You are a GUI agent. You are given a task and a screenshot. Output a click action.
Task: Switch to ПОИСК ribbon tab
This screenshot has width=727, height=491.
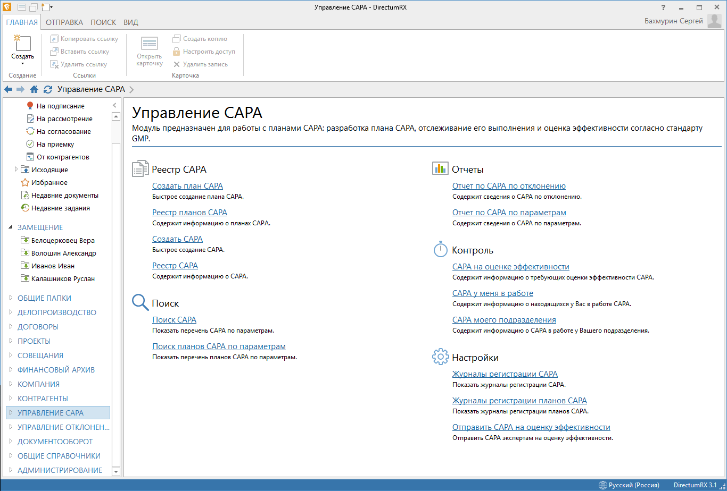[103, 22]
